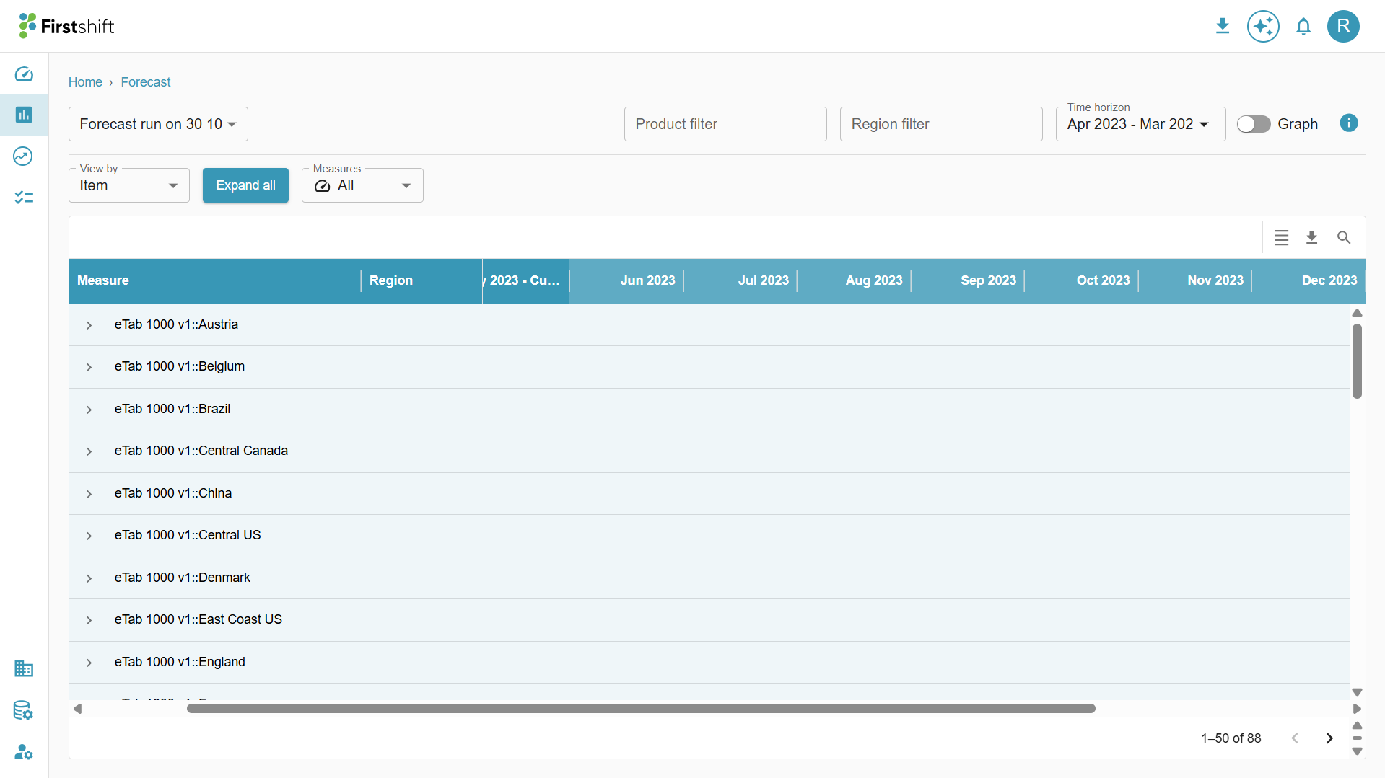Click the Jun 2023 column header
1385x778 pixels.
pyautogui.click(x=626, y=280)
